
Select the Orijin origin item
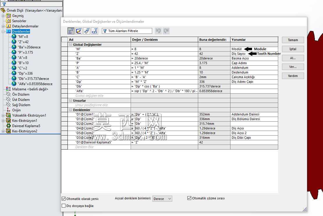click(x=16, y=110)
